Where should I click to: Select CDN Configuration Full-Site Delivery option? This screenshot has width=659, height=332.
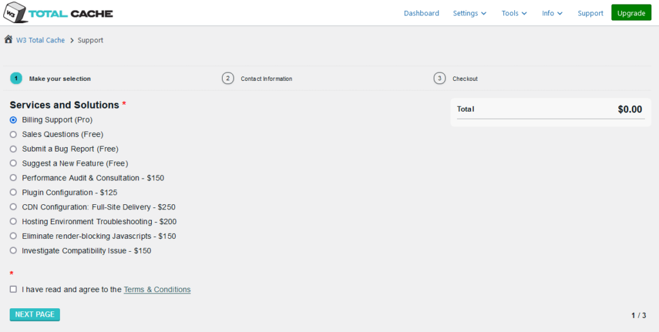click(x=14, y=207)
